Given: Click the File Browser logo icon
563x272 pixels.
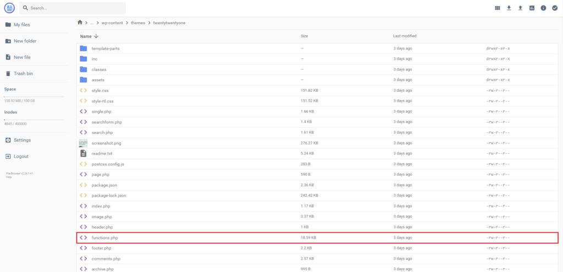Looking at the screenshot, I should (x=9, y=8).
